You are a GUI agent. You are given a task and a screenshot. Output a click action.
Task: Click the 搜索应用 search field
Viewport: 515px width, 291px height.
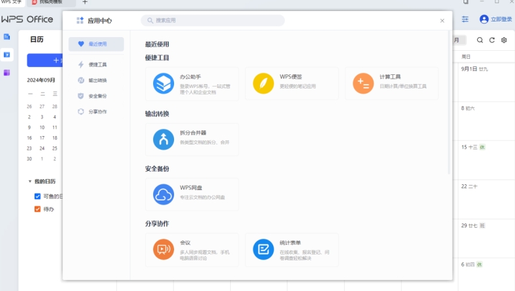click(213, 20)
